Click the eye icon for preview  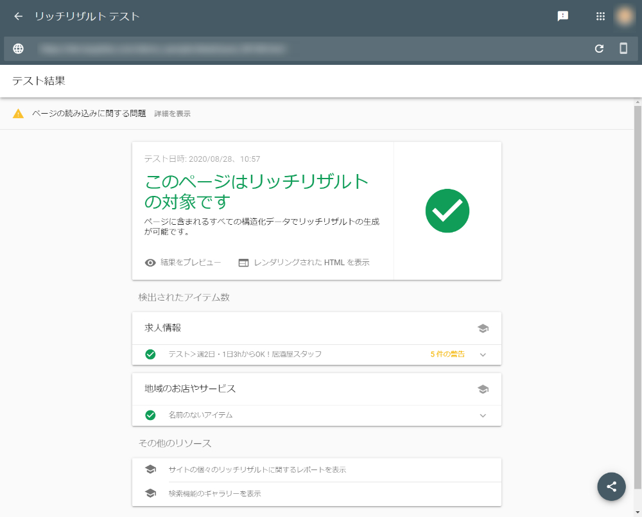tap(150, 263)
